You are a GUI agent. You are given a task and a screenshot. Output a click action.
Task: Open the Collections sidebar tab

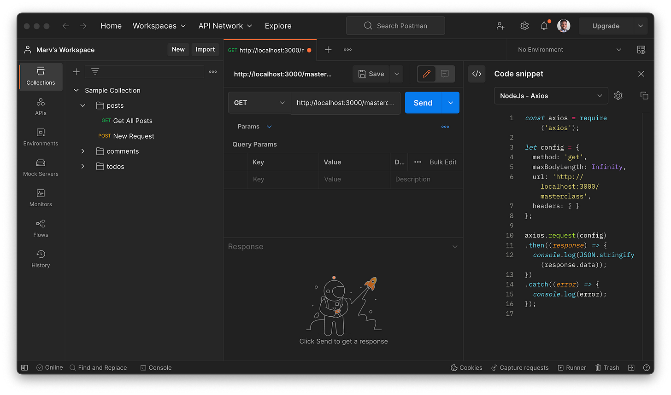(41, 76)
